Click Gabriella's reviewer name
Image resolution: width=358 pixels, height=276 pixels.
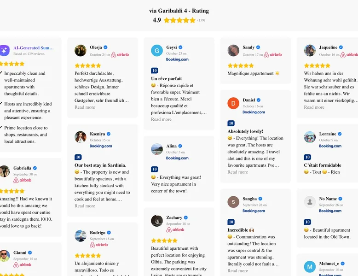click(23, 168)
